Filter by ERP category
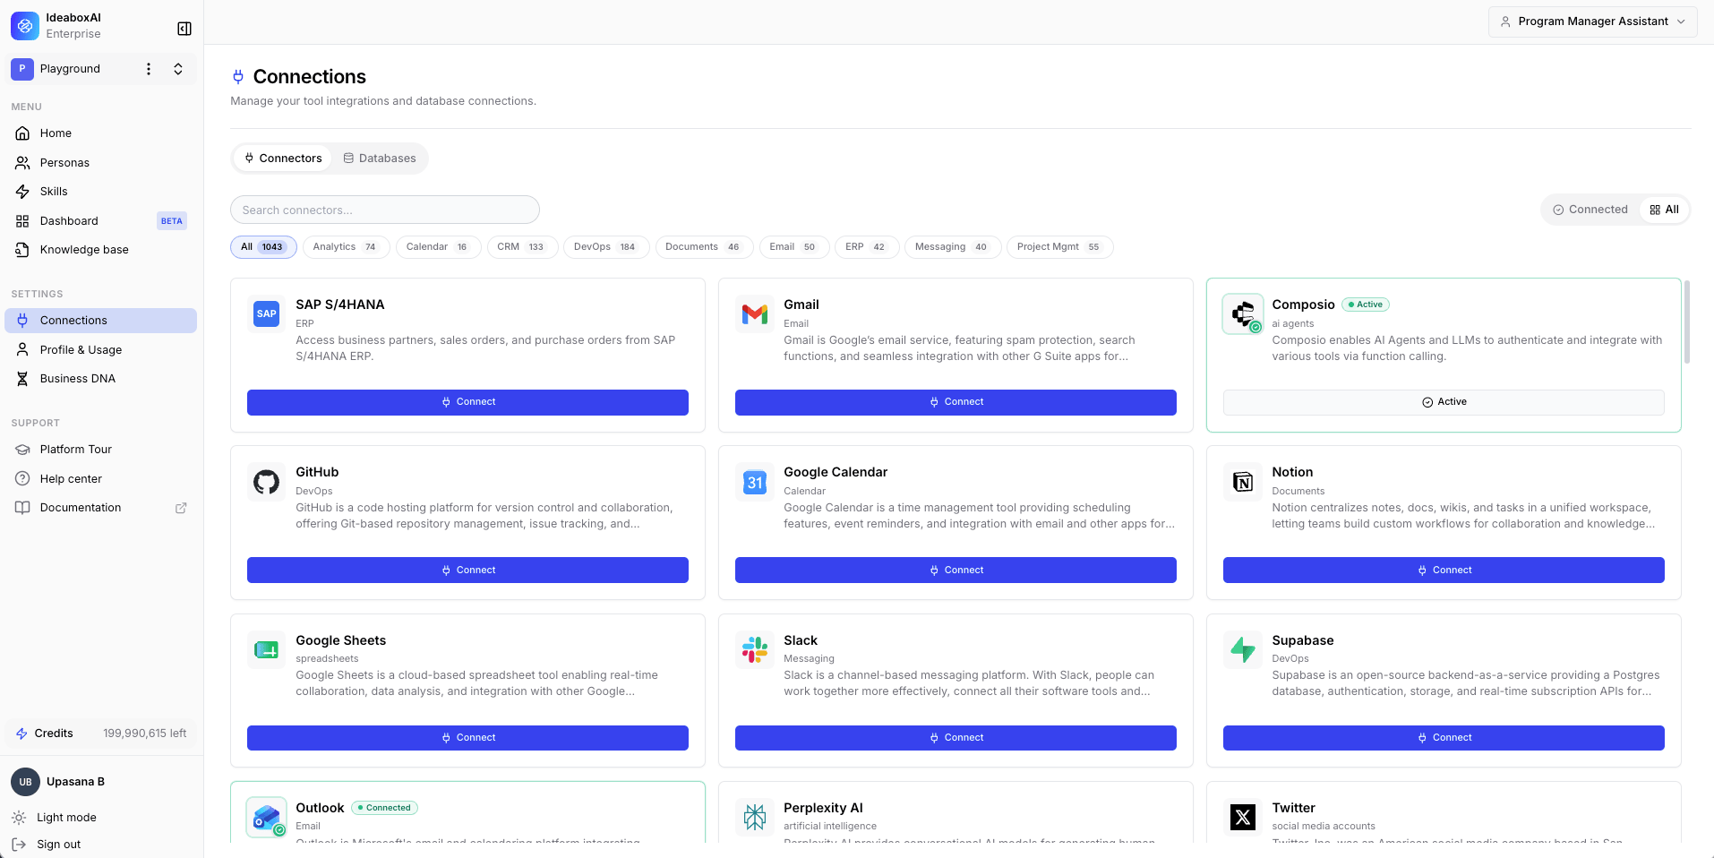This screenshot has width=1714, height=858. [x=866, y=247]
